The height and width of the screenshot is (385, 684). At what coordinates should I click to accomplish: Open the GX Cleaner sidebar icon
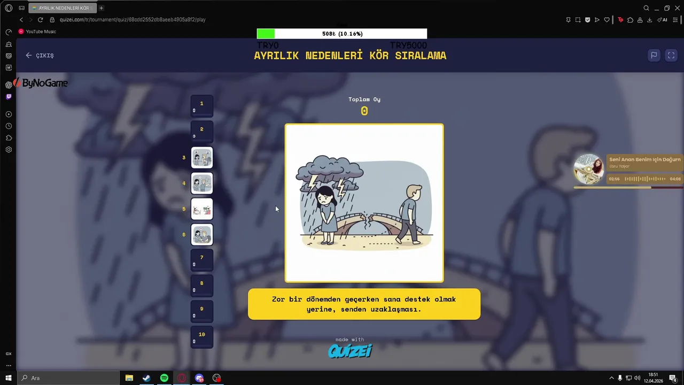click(x=9, y=44)
